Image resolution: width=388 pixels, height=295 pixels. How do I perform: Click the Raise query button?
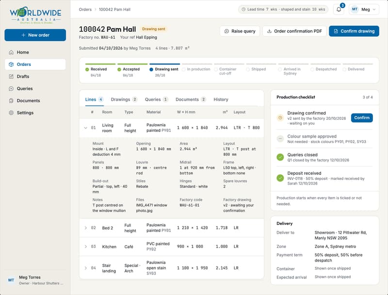click(240, 31)
